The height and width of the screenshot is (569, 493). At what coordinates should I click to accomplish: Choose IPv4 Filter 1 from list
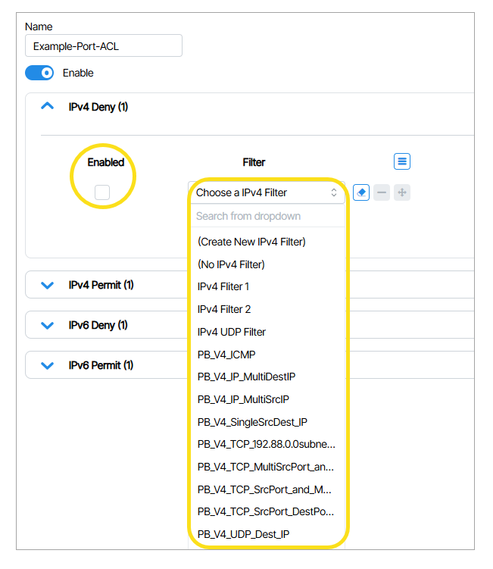(x=223, y=286)
